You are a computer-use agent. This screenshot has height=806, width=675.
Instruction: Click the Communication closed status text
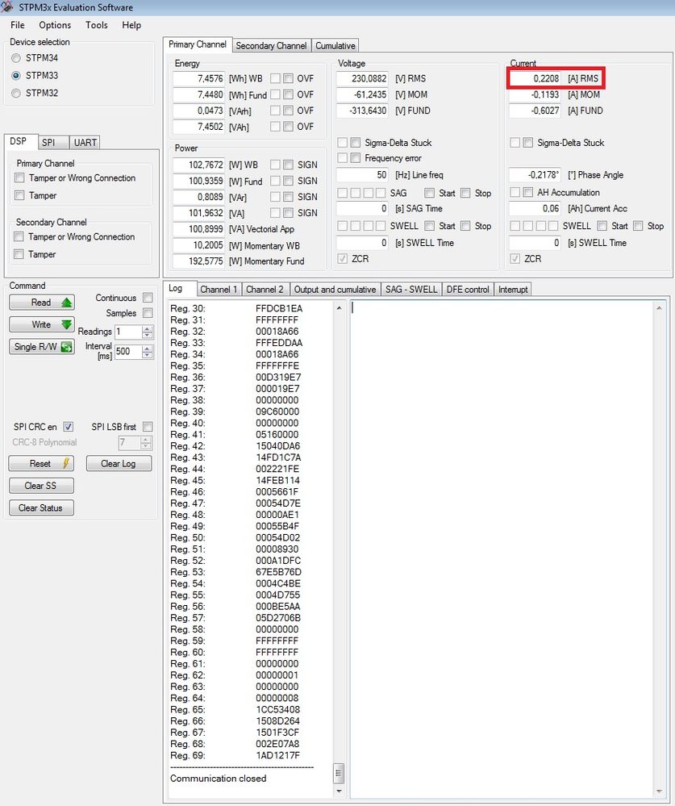click(x=219, y=779)
